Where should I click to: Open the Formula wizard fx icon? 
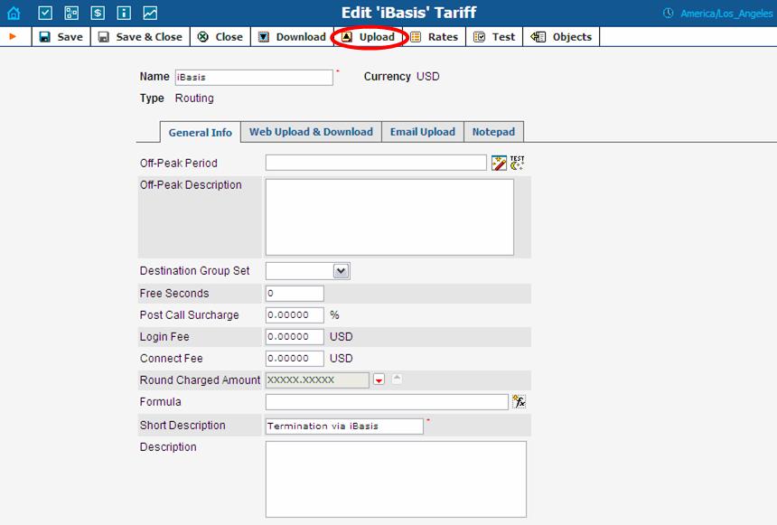pos(519,401)
